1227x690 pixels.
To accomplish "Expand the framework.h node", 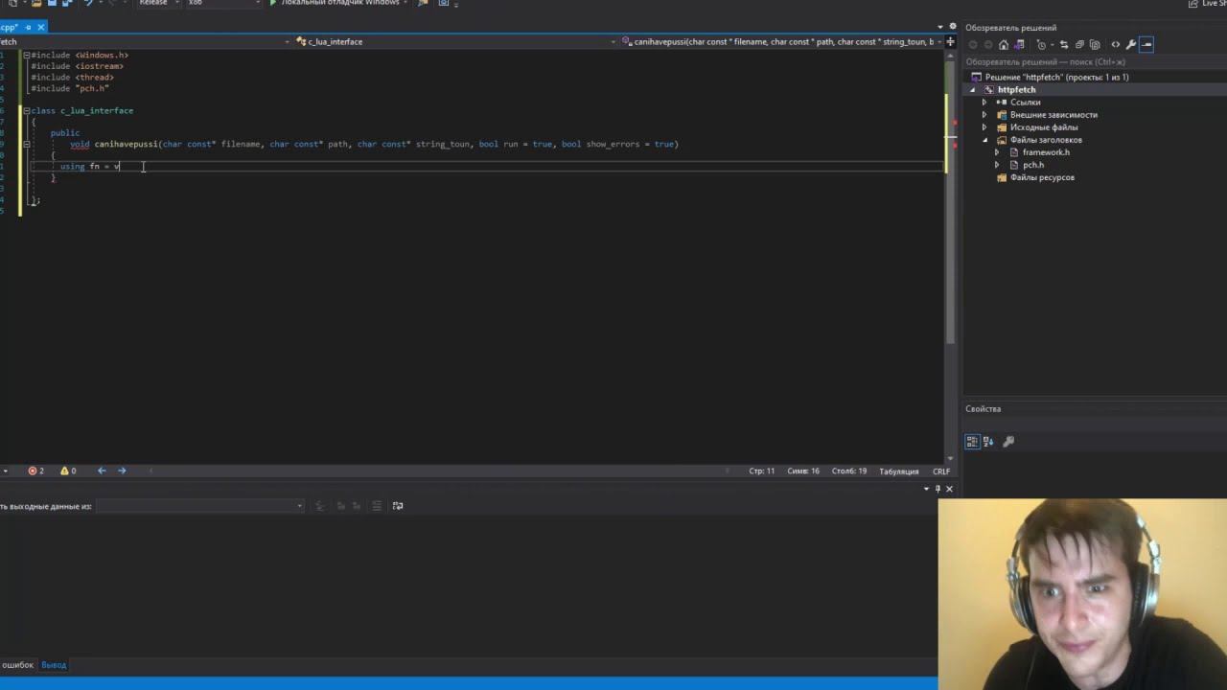I will pos(997,152).
